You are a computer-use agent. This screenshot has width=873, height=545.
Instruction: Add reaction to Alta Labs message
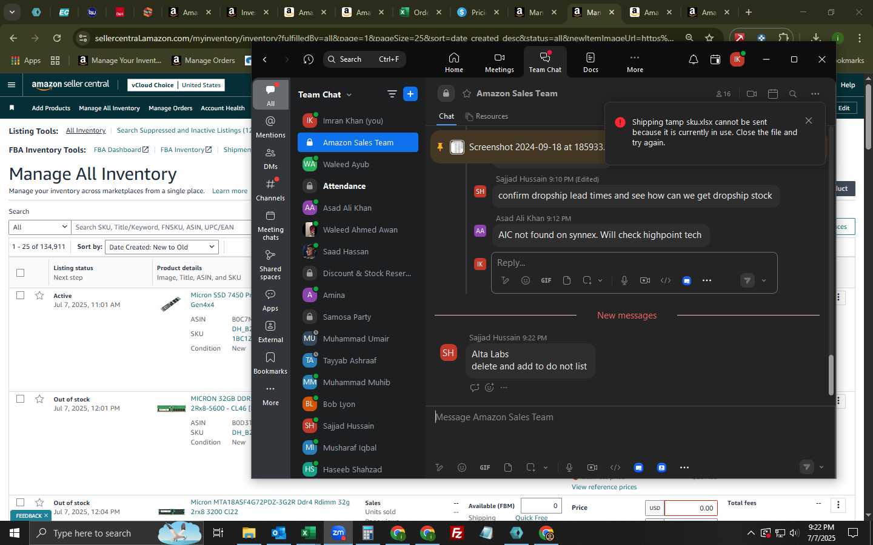point(489,388)
